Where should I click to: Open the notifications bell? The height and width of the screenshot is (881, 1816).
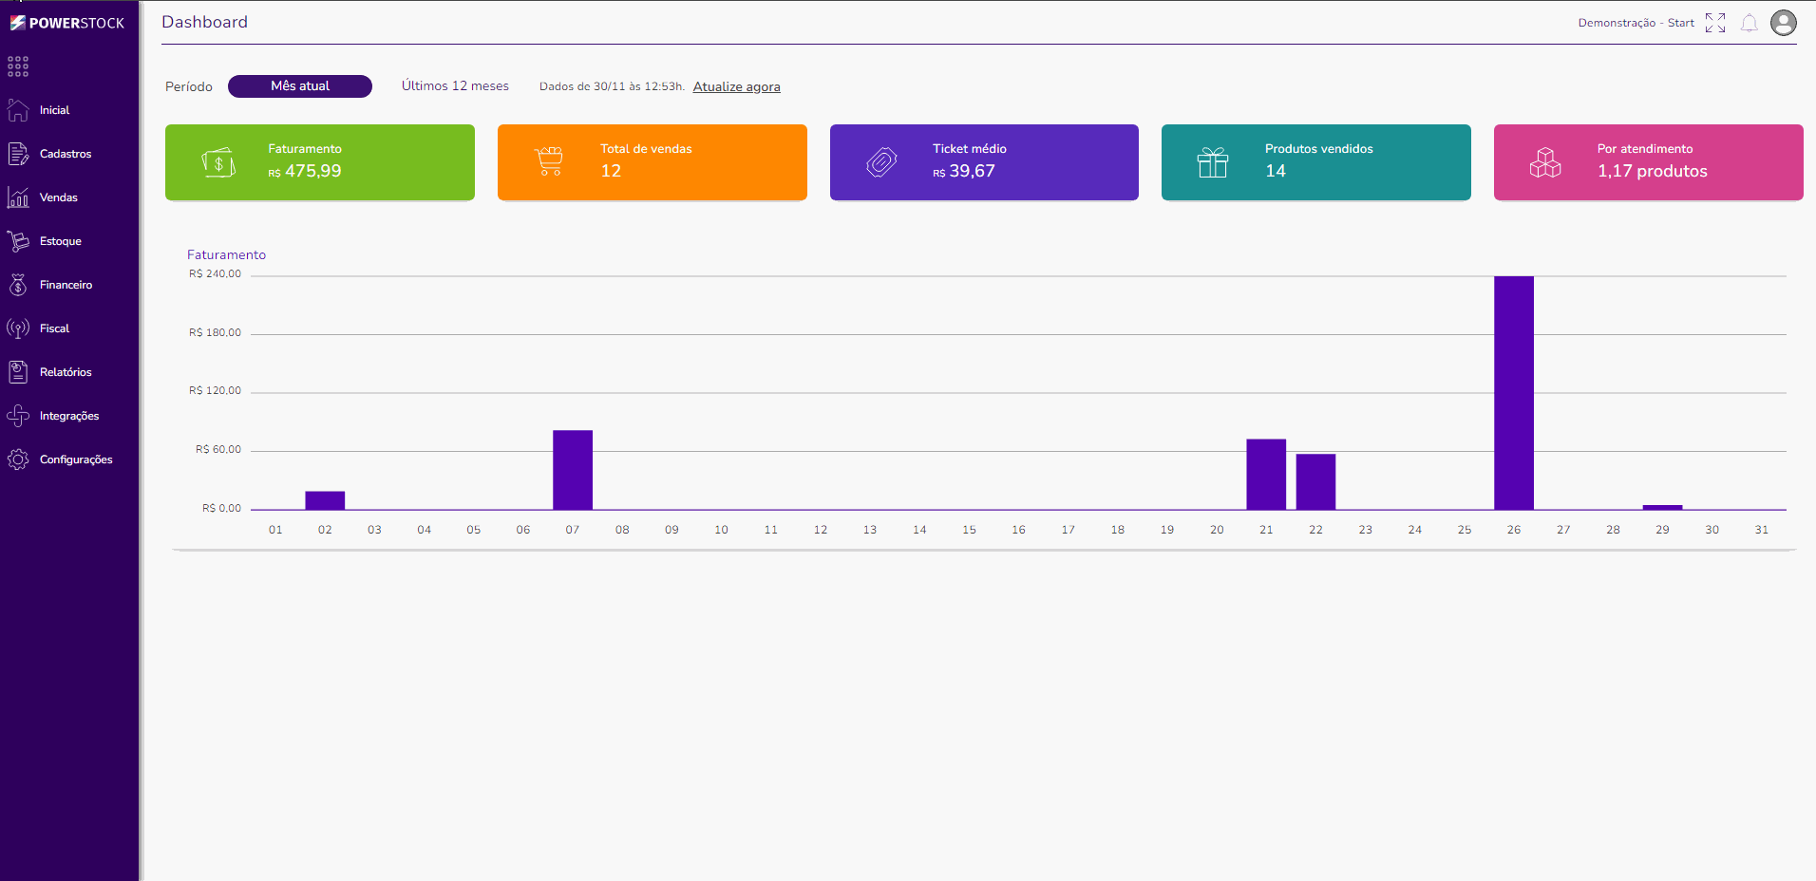(1749, 23)
